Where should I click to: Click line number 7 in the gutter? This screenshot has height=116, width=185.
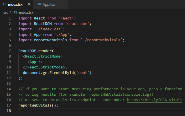pyautogui.click(x=10, y=51)
